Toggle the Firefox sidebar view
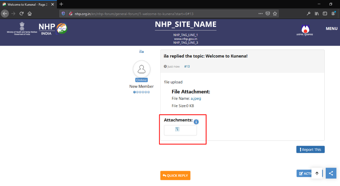The image size is (340, 186). (x=325, y=14)
